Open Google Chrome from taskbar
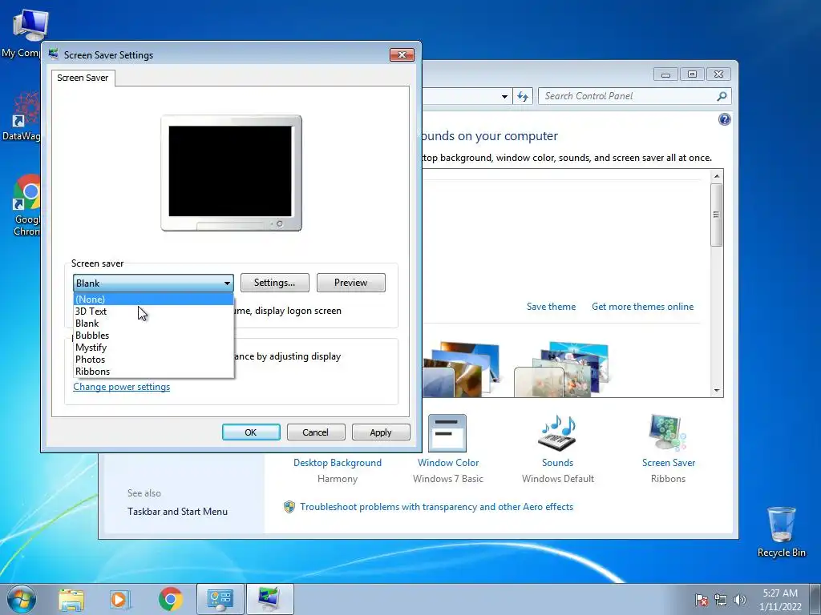 coord(170,599)
